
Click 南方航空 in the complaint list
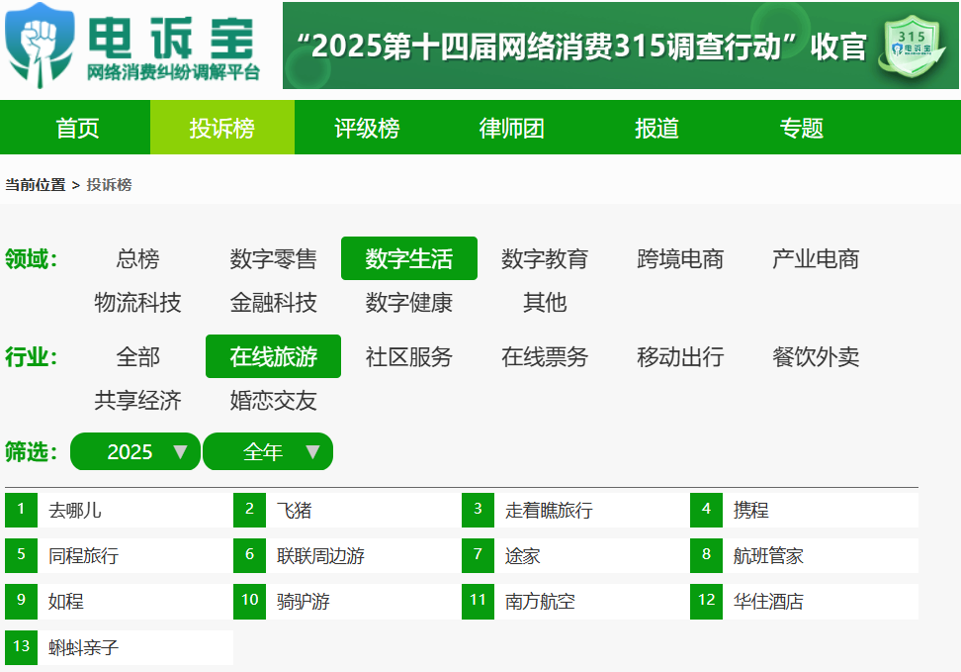click(536, 602)
